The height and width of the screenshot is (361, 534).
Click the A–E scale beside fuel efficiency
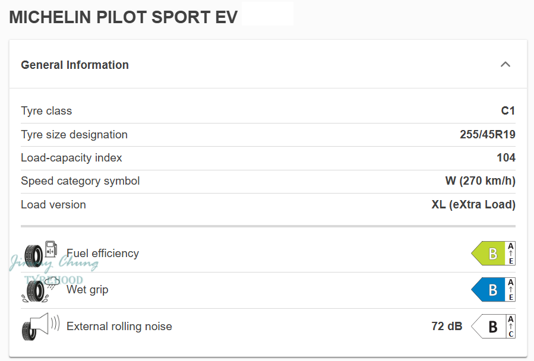click(511, 254)
